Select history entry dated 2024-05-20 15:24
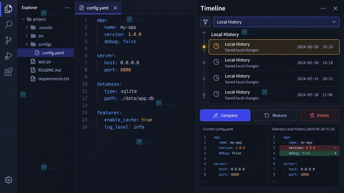 coord(274,47)
